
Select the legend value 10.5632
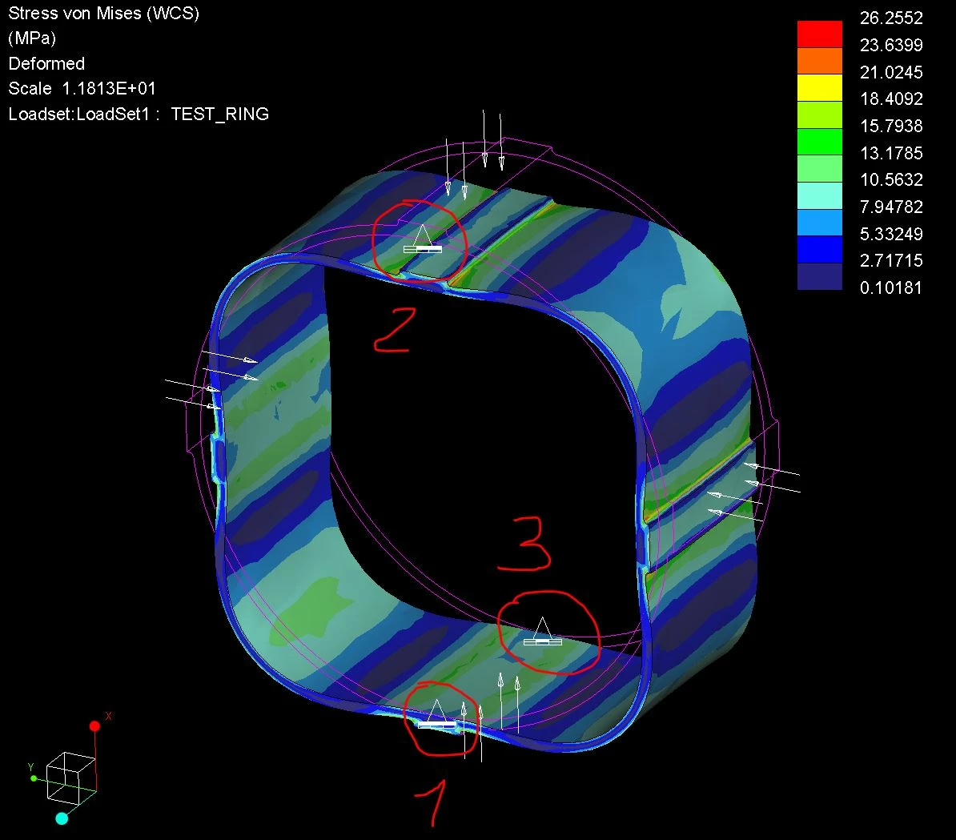891,180
